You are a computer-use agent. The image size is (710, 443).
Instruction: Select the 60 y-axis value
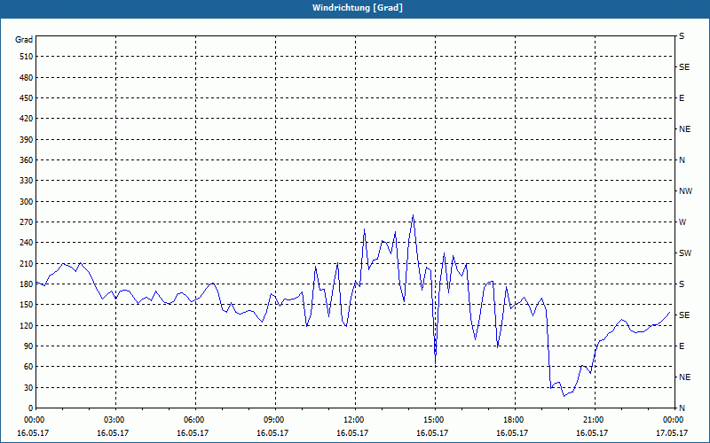coord(28,367)
